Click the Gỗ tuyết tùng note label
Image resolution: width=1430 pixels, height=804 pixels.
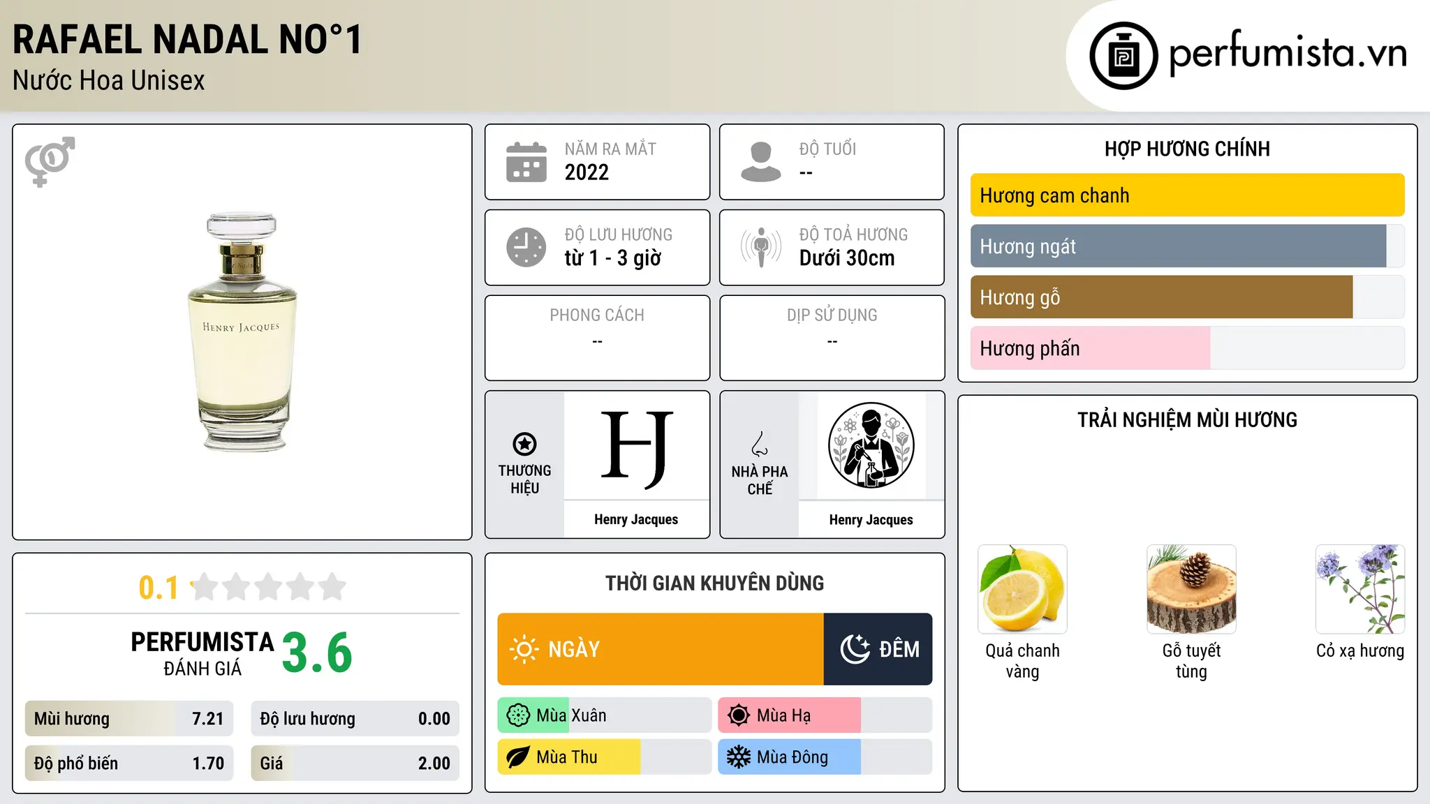pyautogui.click(x=1191, y=661)
